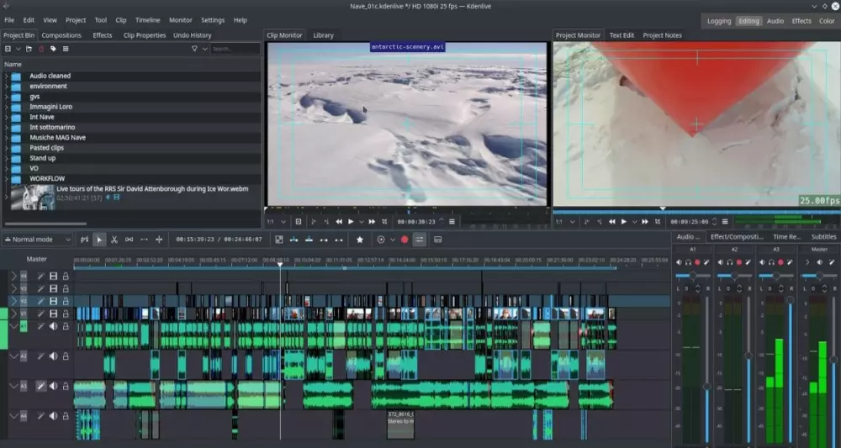841x448 pixels.
Task: Toggle lock on audio track A3
Action: point(66,386)
